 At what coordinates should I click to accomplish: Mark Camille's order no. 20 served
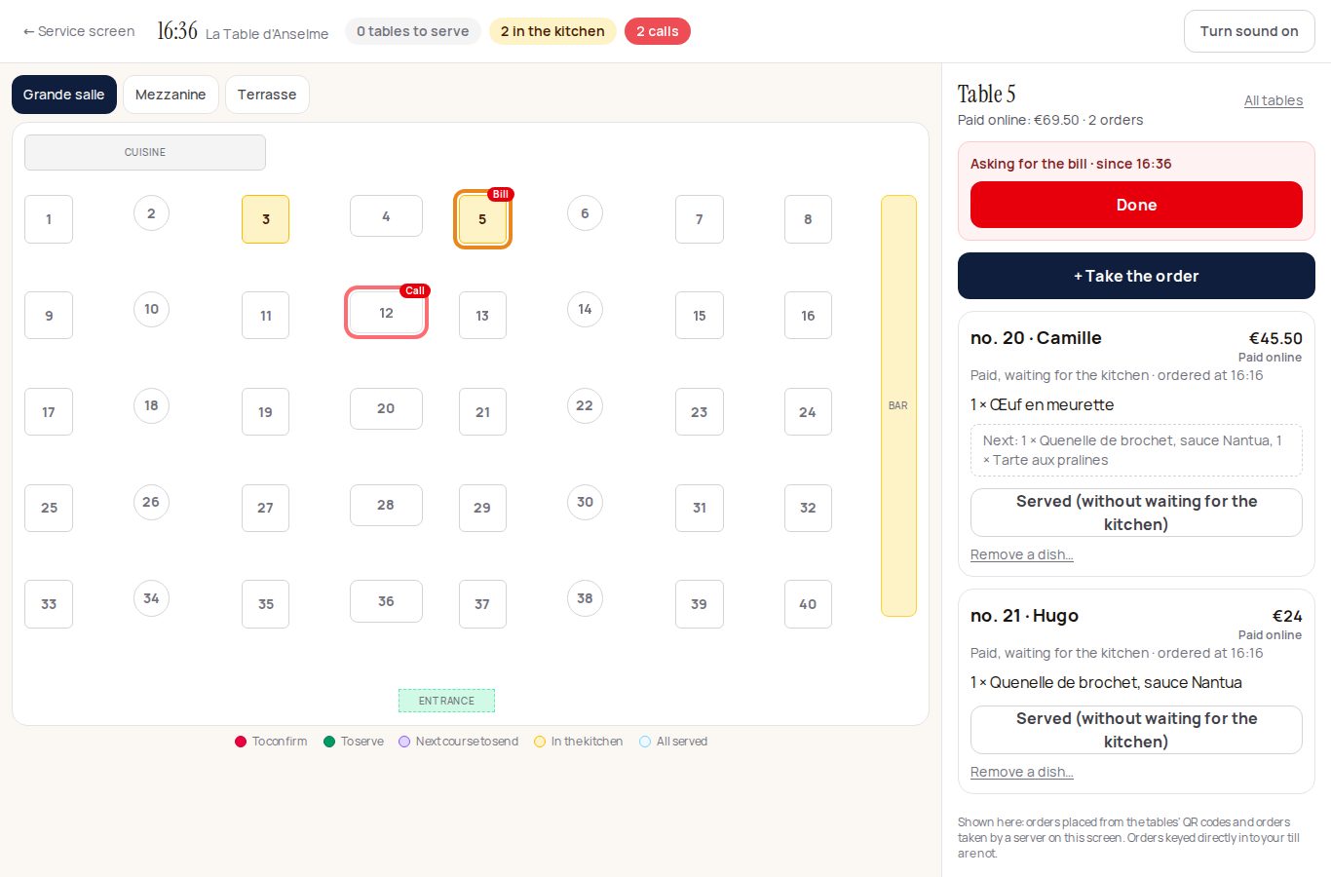pos(1136,513)
